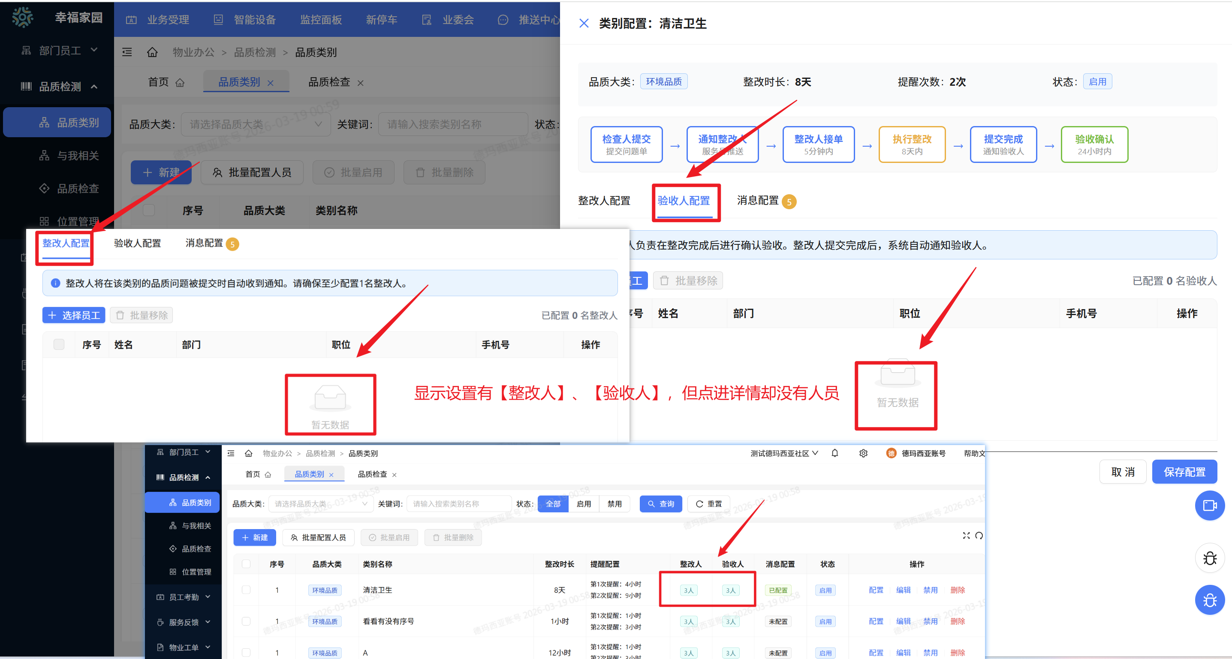The height and width of the screenshot is (659, 1232).
Task: Open the 业委会 top menu
Action: point(458,20)
